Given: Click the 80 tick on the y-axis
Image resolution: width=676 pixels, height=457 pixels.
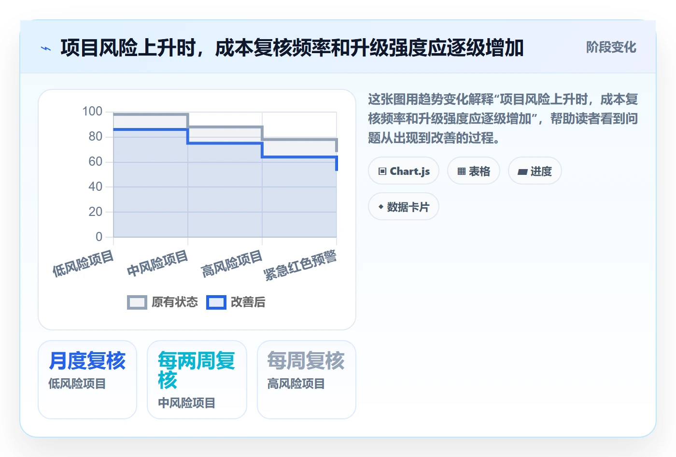Looking at the screenshot, I should pos(96,137).
